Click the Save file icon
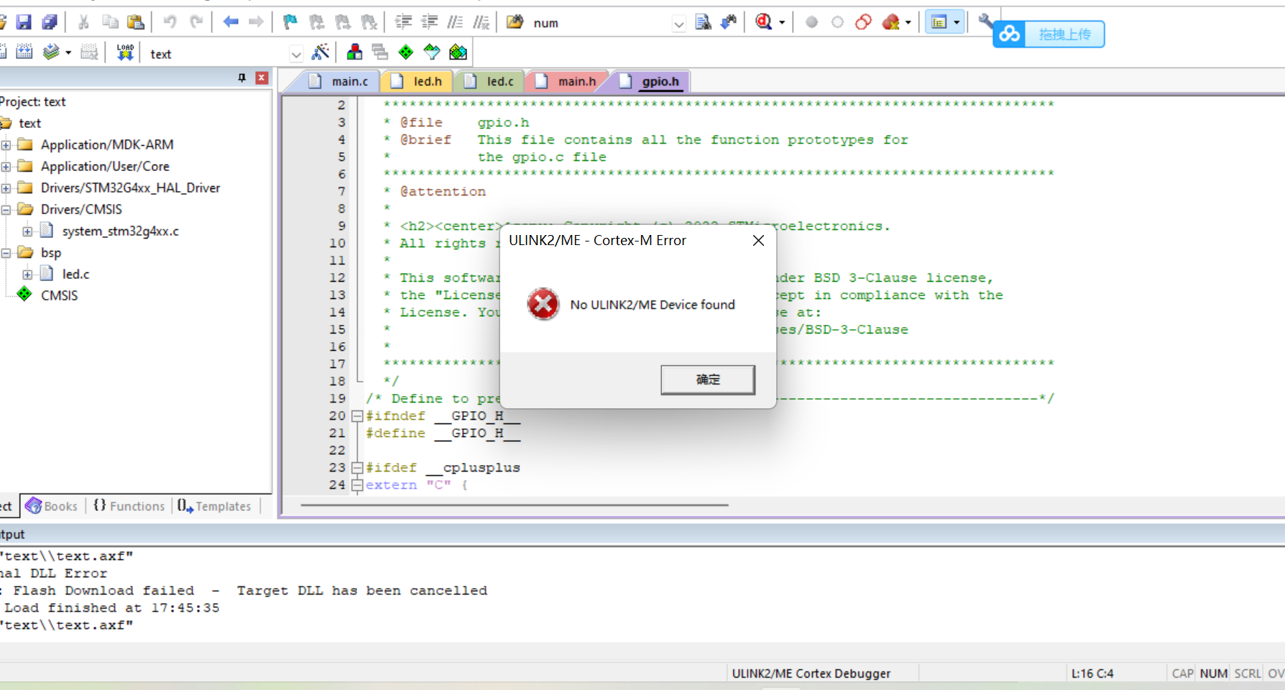 point(24,22)
